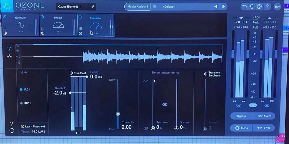Show gain reduction trace view icon
The width and height of the screenshot is (289, 144).
9,49
